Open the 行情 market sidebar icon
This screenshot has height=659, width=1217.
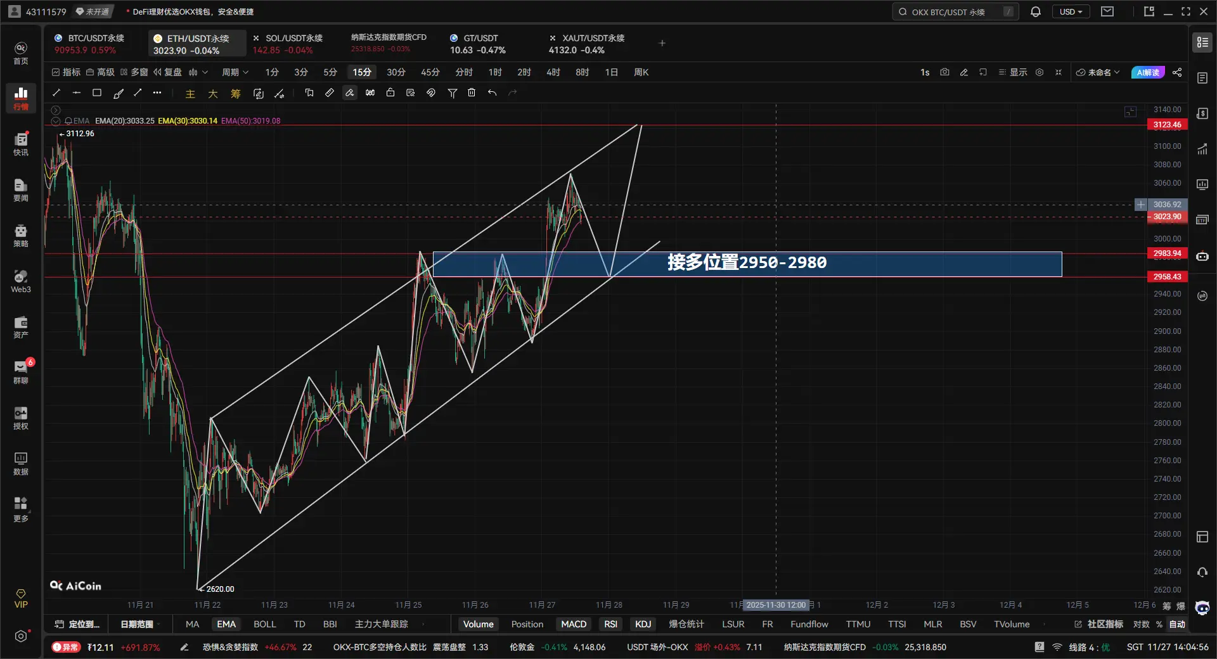click(21, 98)
